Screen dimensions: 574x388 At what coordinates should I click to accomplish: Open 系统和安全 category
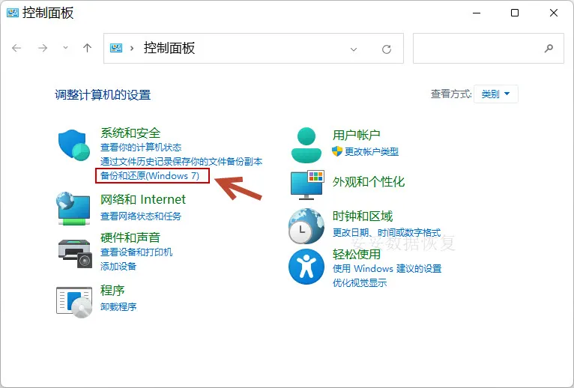tap(130, 133)
